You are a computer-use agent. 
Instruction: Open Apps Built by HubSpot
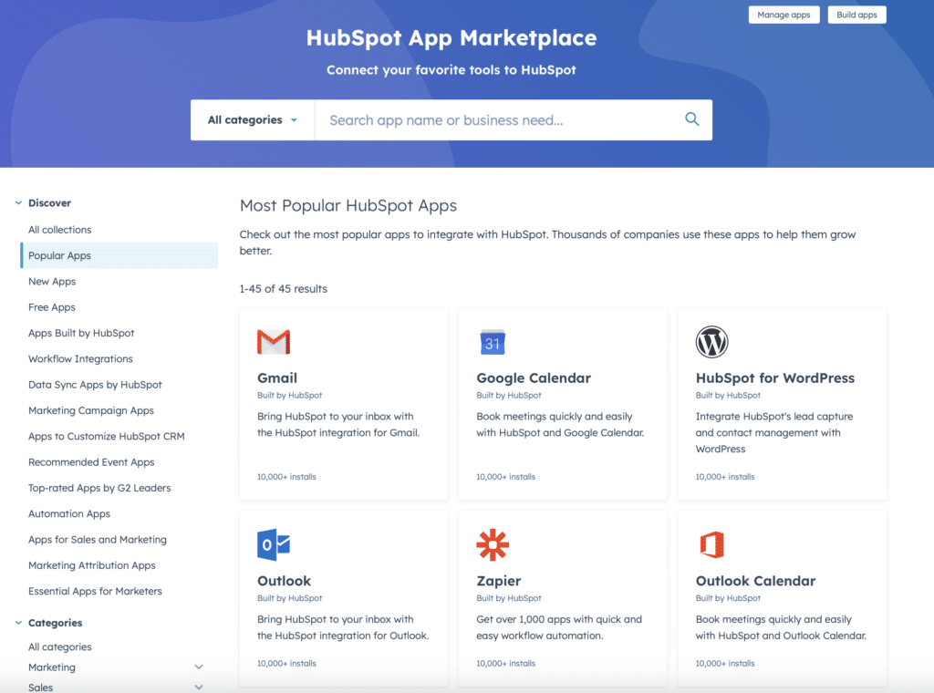pos(81,333)
